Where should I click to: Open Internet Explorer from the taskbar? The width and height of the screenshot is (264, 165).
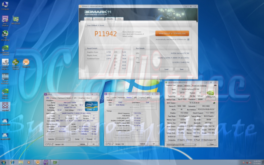(x=12, y=162)
